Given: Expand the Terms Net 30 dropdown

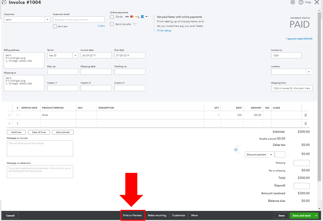Looking at the screenshot, I should pos(76,55).
